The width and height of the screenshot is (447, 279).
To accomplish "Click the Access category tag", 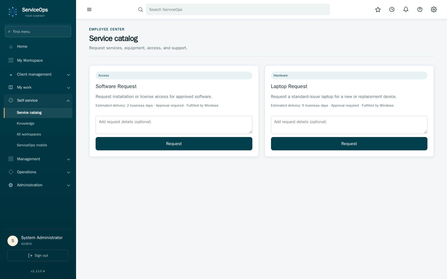I will point(174,76).
